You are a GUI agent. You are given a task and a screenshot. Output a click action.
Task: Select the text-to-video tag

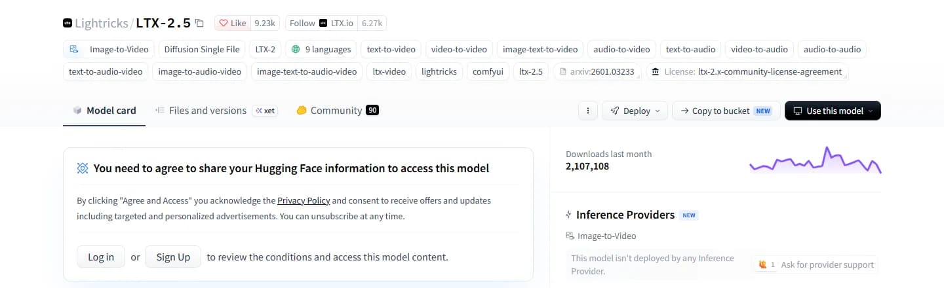tap(391, 49)
